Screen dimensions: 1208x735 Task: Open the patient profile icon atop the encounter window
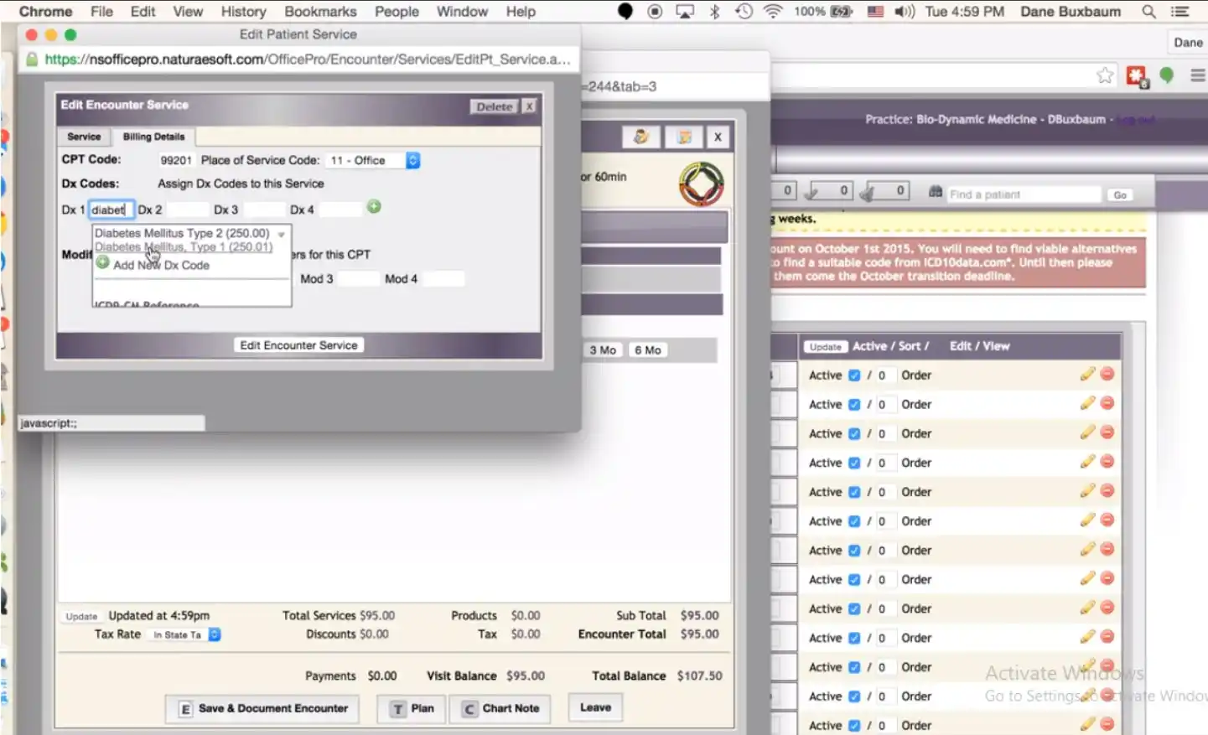pyautogui.click(x=640, y=136)
